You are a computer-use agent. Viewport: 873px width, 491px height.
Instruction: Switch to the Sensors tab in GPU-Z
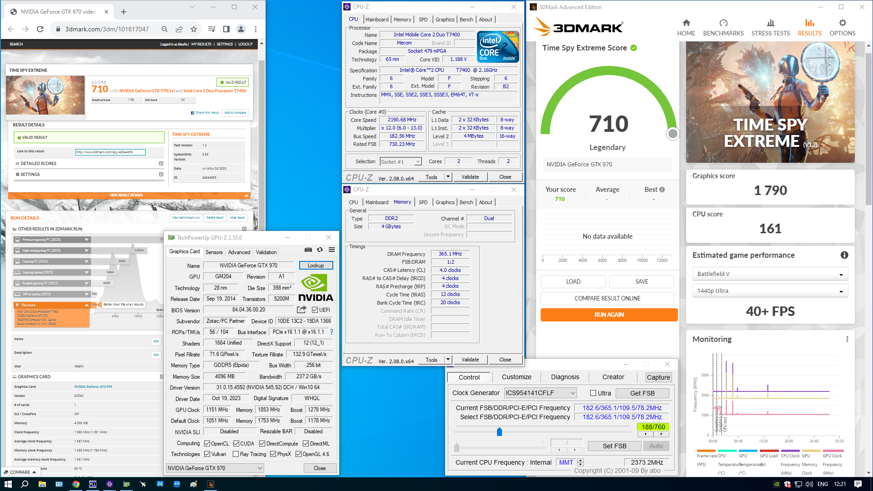[x=214, y=252]
